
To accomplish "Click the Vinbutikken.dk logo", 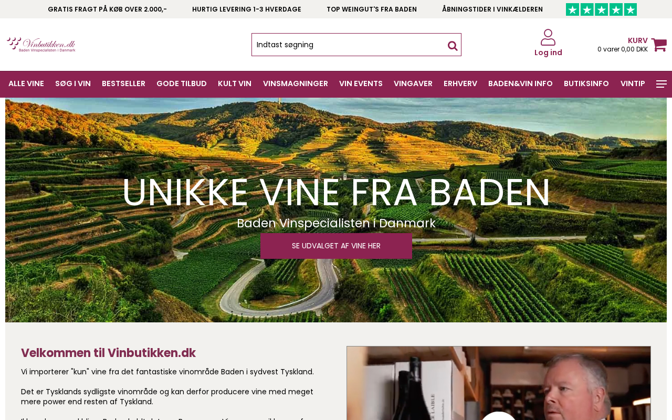I will (x=41, y=45).
